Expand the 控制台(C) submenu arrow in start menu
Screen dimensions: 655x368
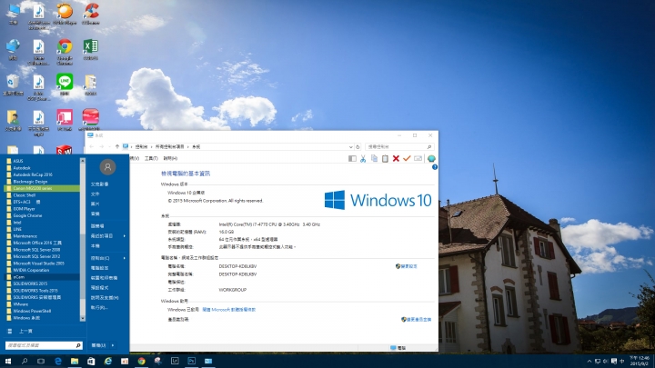(125, 258)
